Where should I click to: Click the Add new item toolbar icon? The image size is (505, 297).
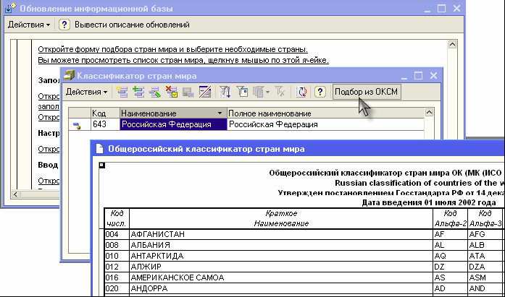[x=122, y=92]
